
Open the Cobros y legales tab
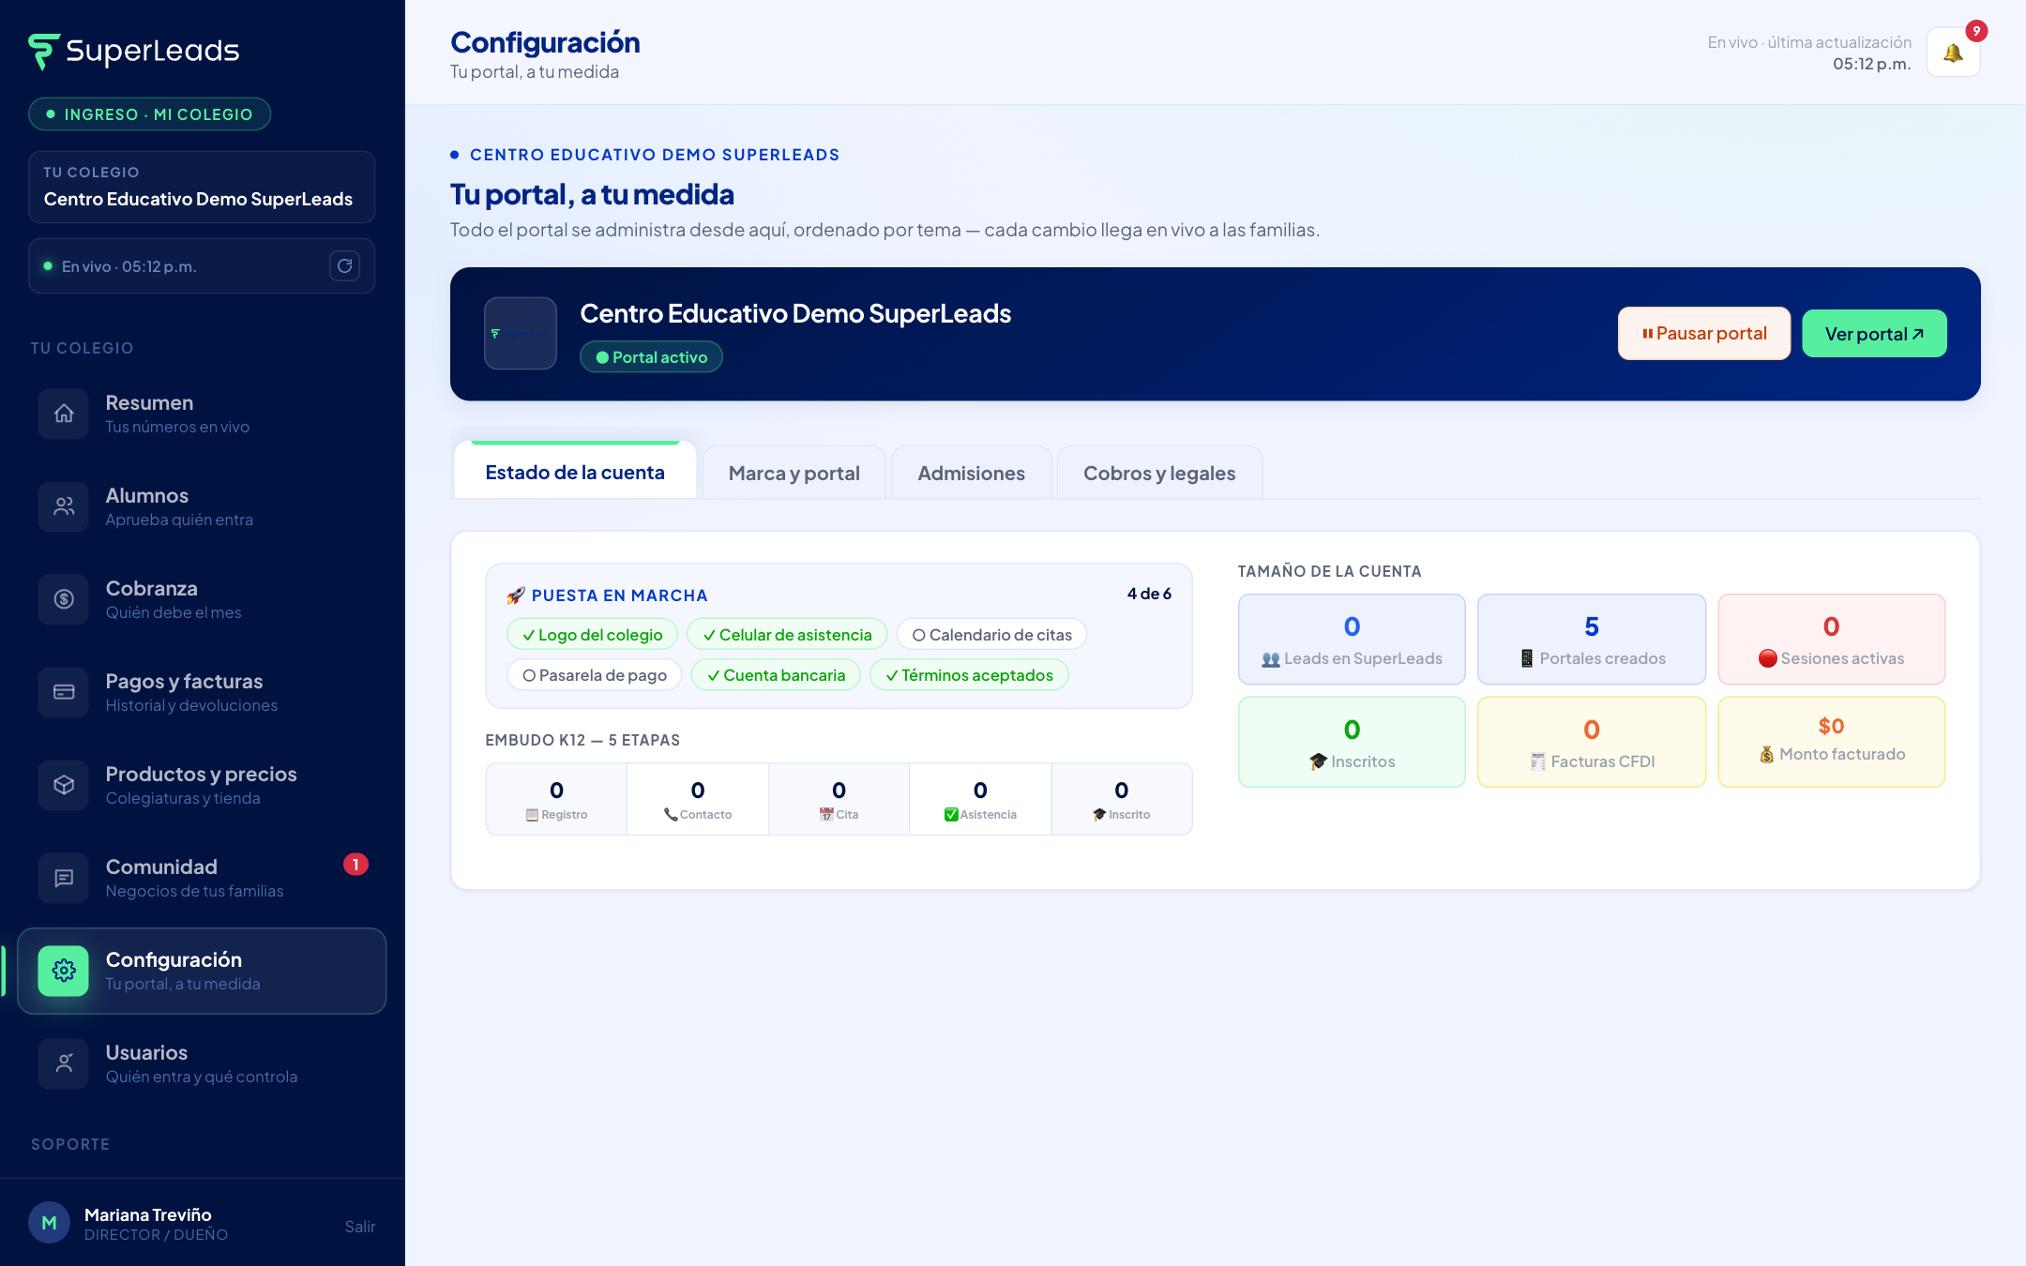point(1159,473)
